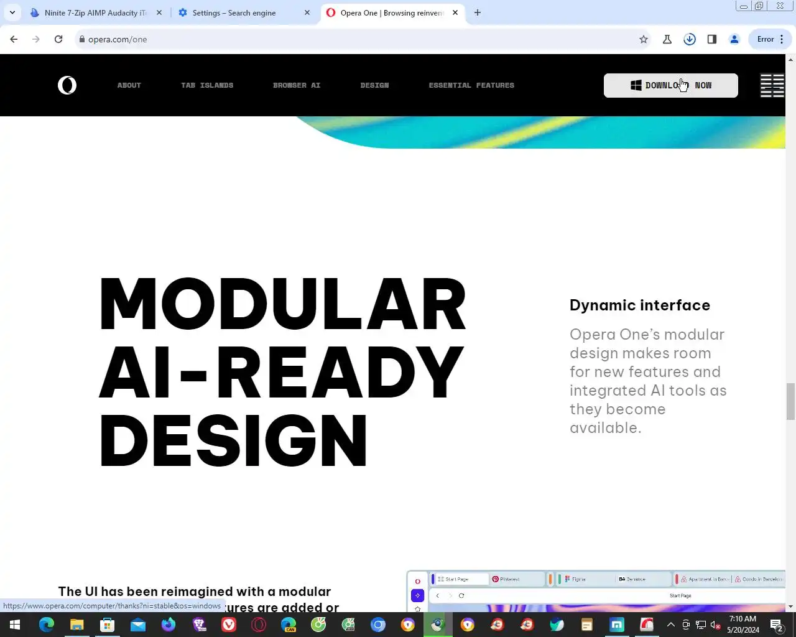Image resolution: width=796 pixels, height=637 pixels.
Task: Toggle the Chrome side panel icon
Action: click(x=712, y=39)
